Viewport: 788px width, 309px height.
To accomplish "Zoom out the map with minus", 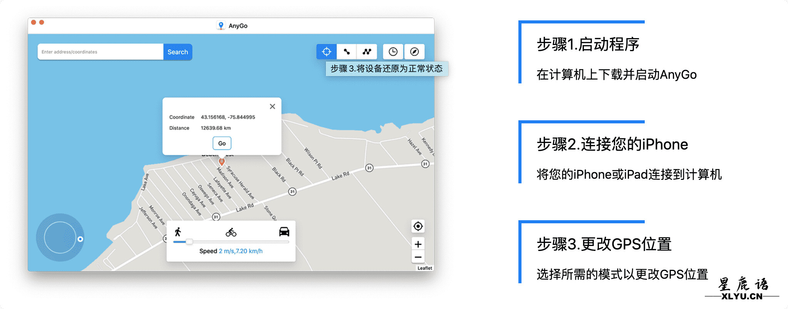I will (x=418, y=257).
